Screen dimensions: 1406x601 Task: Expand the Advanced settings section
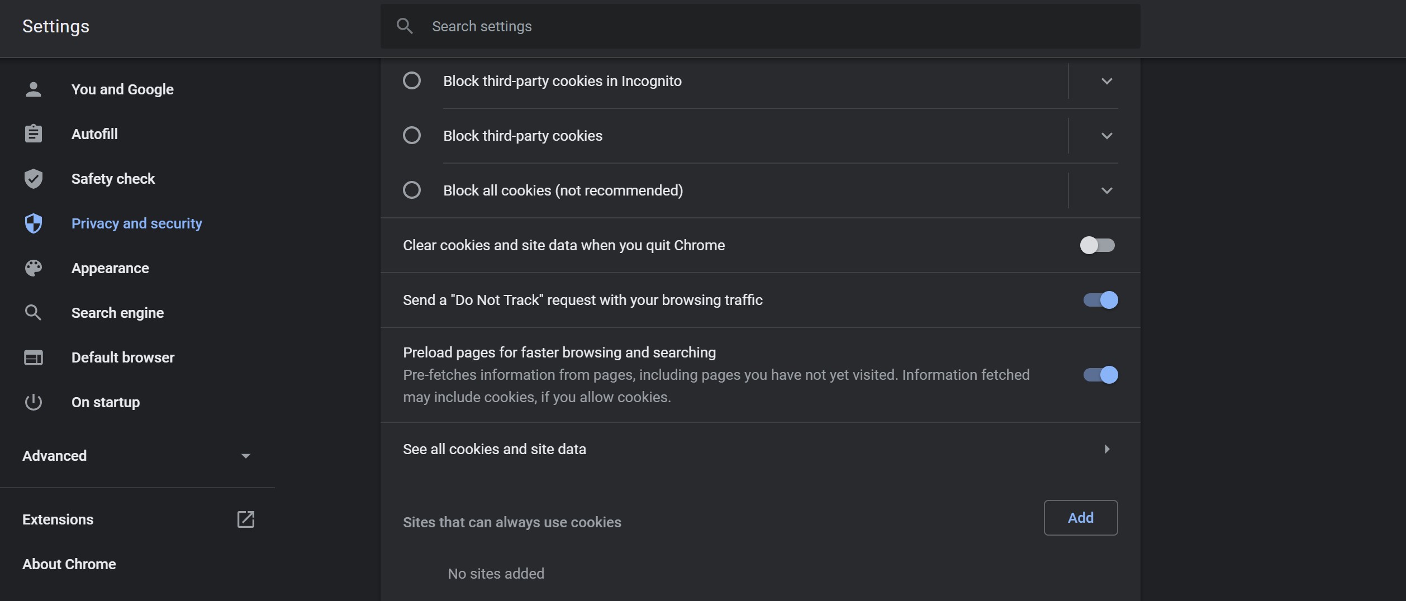[x=136, y=456]
